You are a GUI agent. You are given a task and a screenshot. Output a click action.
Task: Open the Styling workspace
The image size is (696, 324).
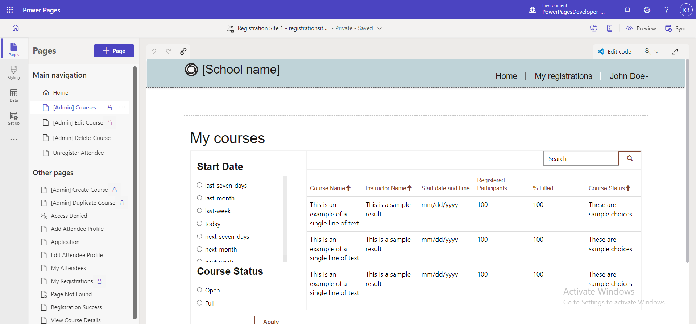click(x=14, y=72)
